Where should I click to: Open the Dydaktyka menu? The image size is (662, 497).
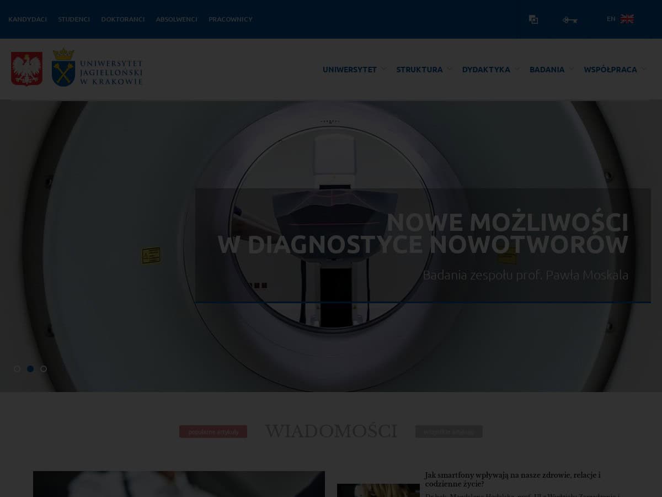point(486,70)
